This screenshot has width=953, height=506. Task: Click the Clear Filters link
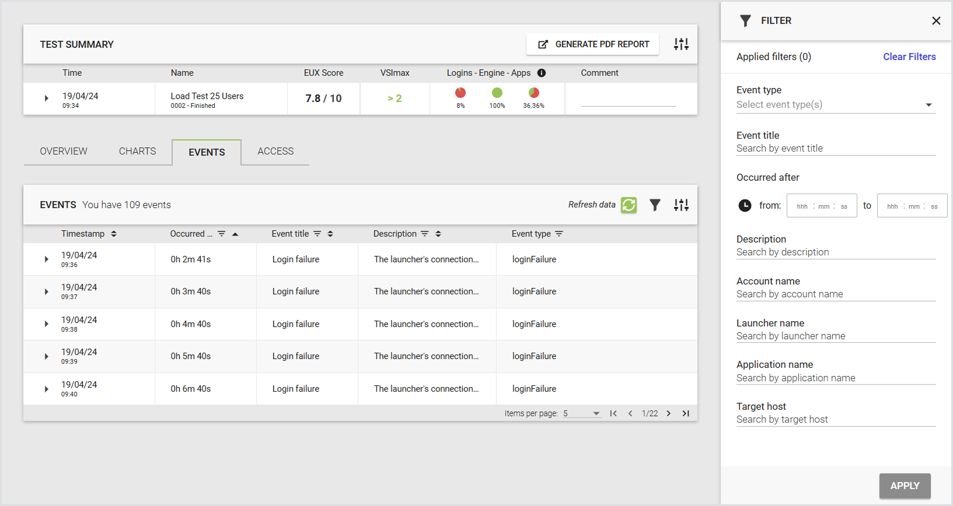click(x=909, y=57)
